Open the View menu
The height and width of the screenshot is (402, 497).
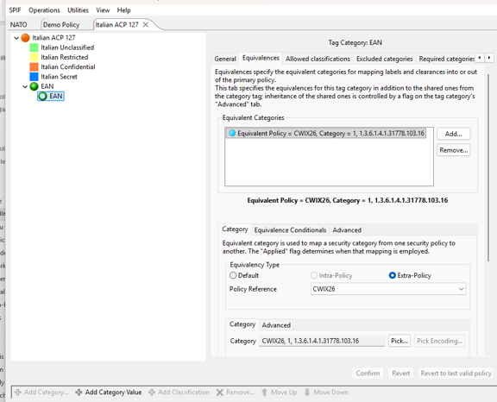click(x=103, y=10)
